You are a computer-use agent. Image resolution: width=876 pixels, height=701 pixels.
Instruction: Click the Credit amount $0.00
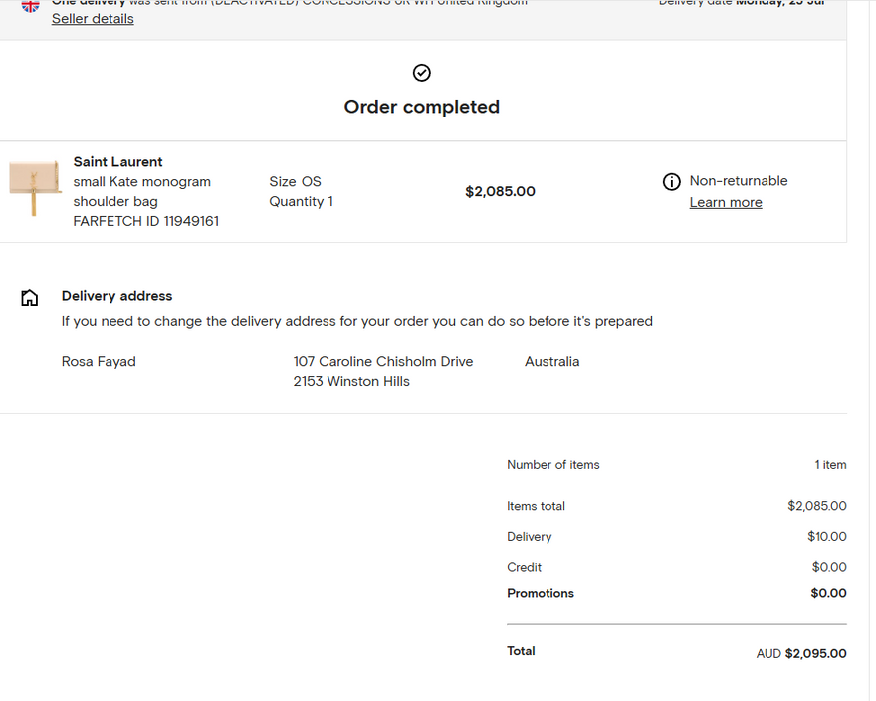click(x=829, y=567)
